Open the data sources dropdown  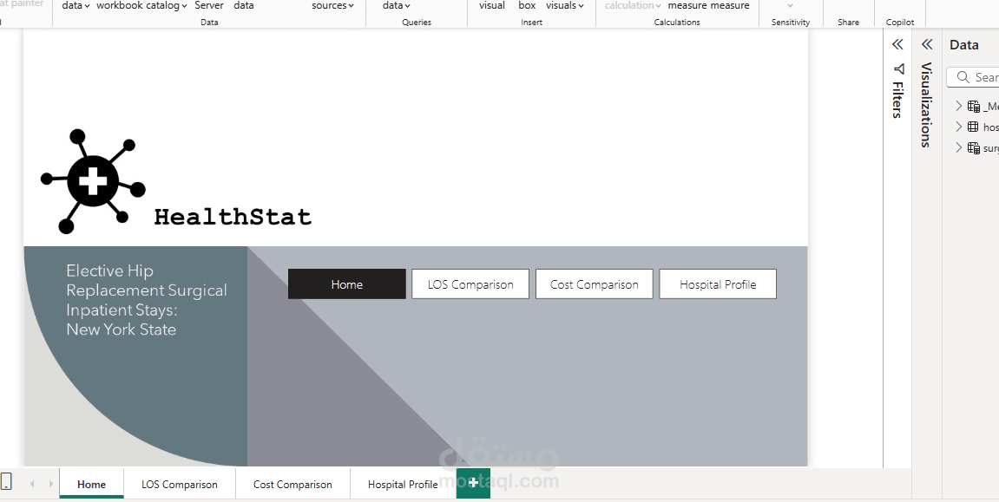pyautogui.click(x=332, y=5)
